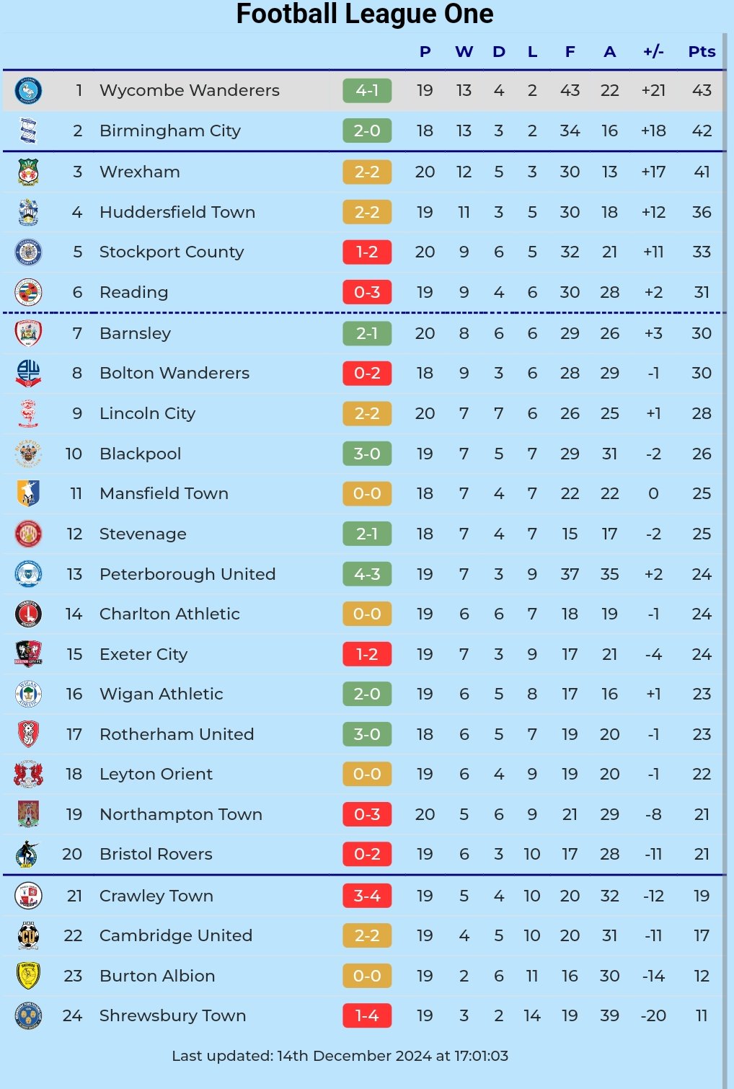
Task: Open Wycombe Wanderers' 4-1 result badge
Action: (x=367, y=91)
